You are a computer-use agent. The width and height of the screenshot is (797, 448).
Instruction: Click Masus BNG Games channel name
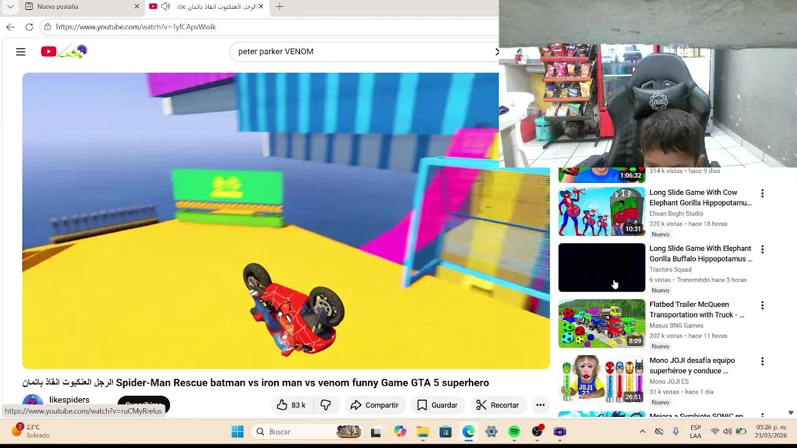pos(676,325)
